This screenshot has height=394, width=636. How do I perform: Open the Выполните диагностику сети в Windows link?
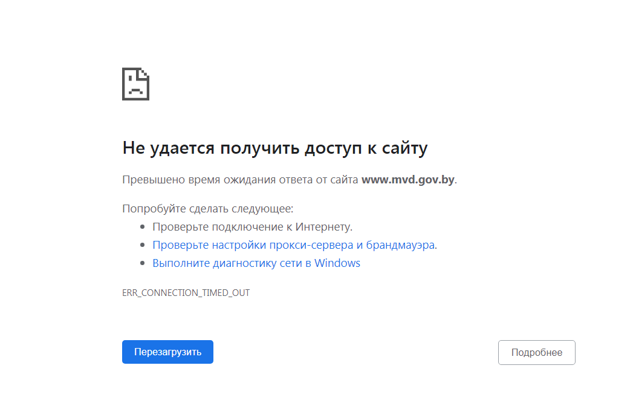tap(256, 263)
